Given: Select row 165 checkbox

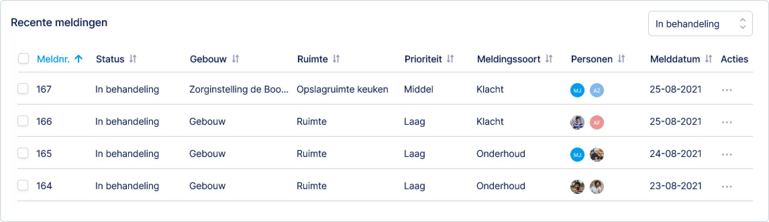Looking at the screenshot, I should tap(23, 153).
